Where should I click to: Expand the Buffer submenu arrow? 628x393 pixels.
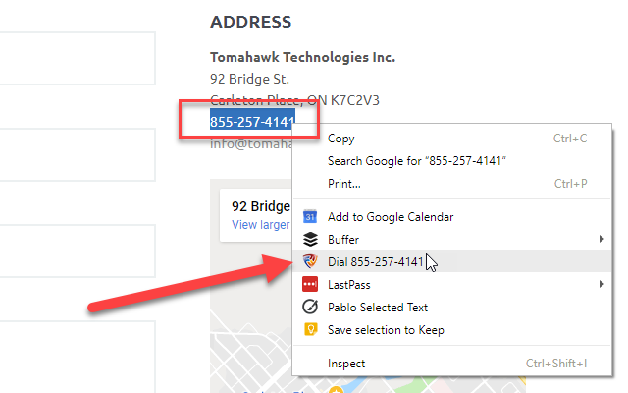point(602,239)
